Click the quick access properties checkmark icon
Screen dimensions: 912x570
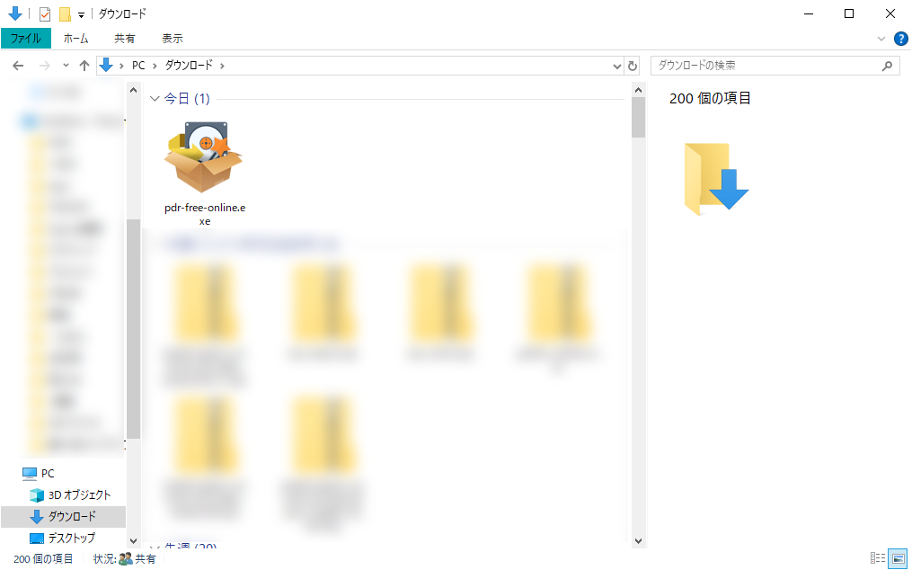click(45, 14)
